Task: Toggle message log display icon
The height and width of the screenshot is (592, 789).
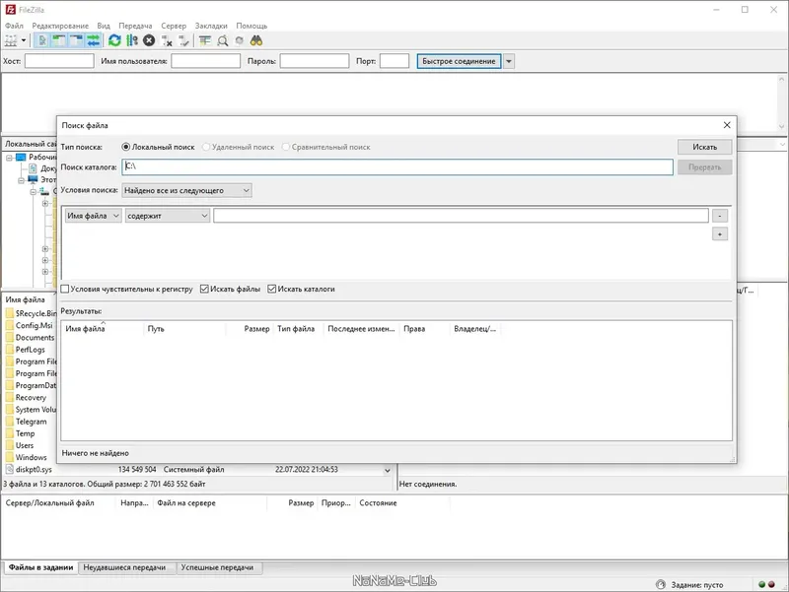Action: pyautogui.click(x=42, y=40)
